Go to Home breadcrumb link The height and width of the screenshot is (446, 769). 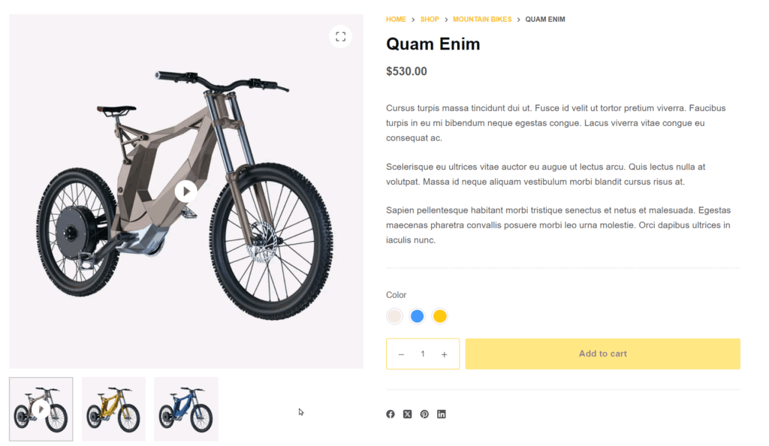(396, 20)
